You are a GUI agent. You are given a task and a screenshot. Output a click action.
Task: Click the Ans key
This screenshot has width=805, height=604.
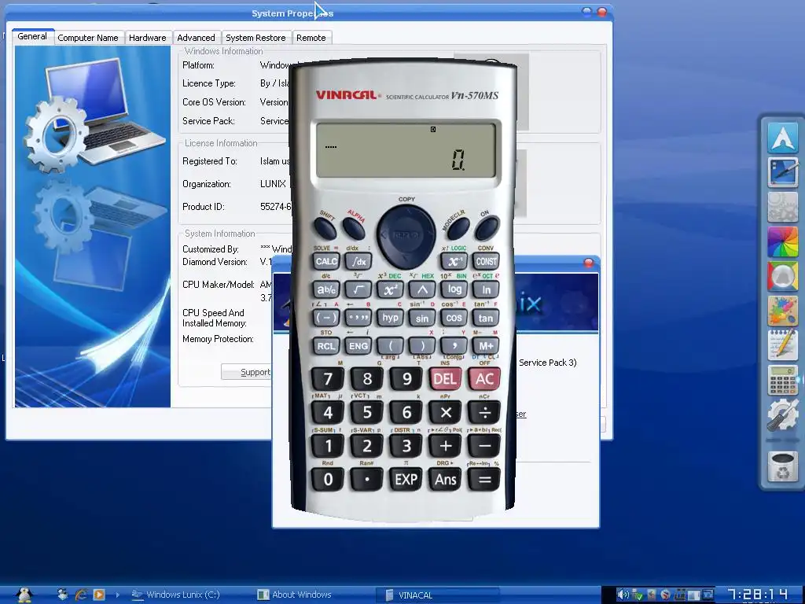(x=445, y=479)
